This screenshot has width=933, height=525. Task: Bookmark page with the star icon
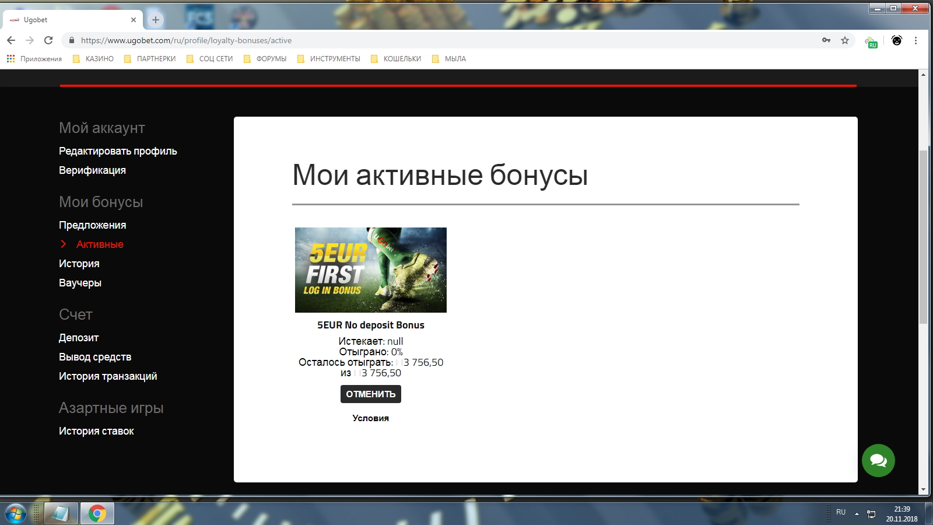click(x=844, y=40)
